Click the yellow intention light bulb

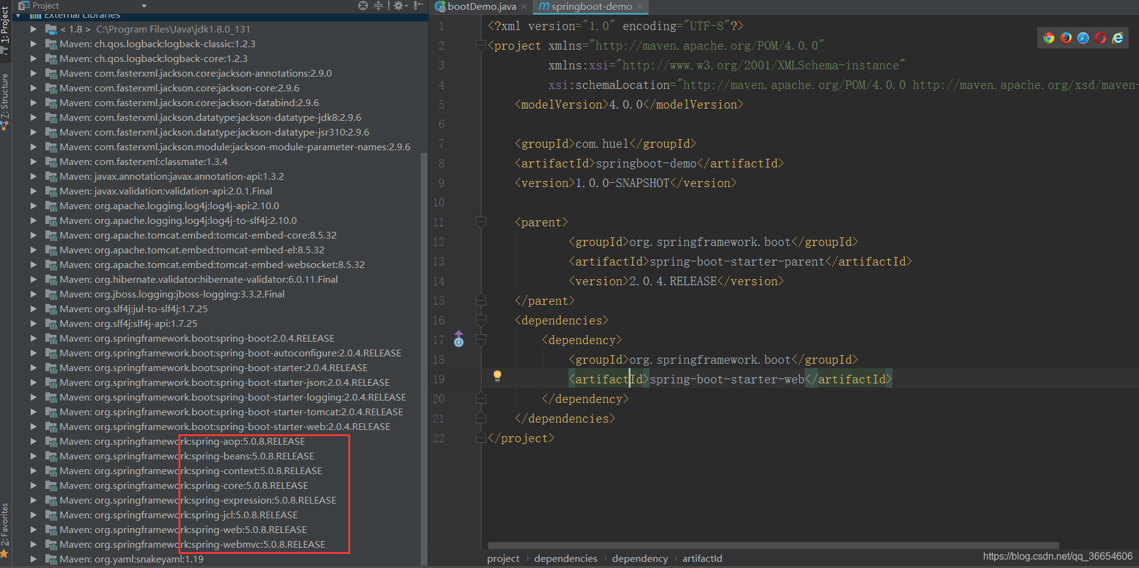point(497,375)
